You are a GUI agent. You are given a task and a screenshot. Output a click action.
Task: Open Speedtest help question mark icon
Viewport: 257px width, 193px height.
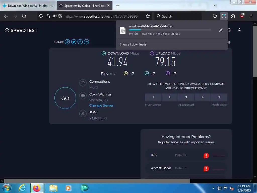(229, 30)
